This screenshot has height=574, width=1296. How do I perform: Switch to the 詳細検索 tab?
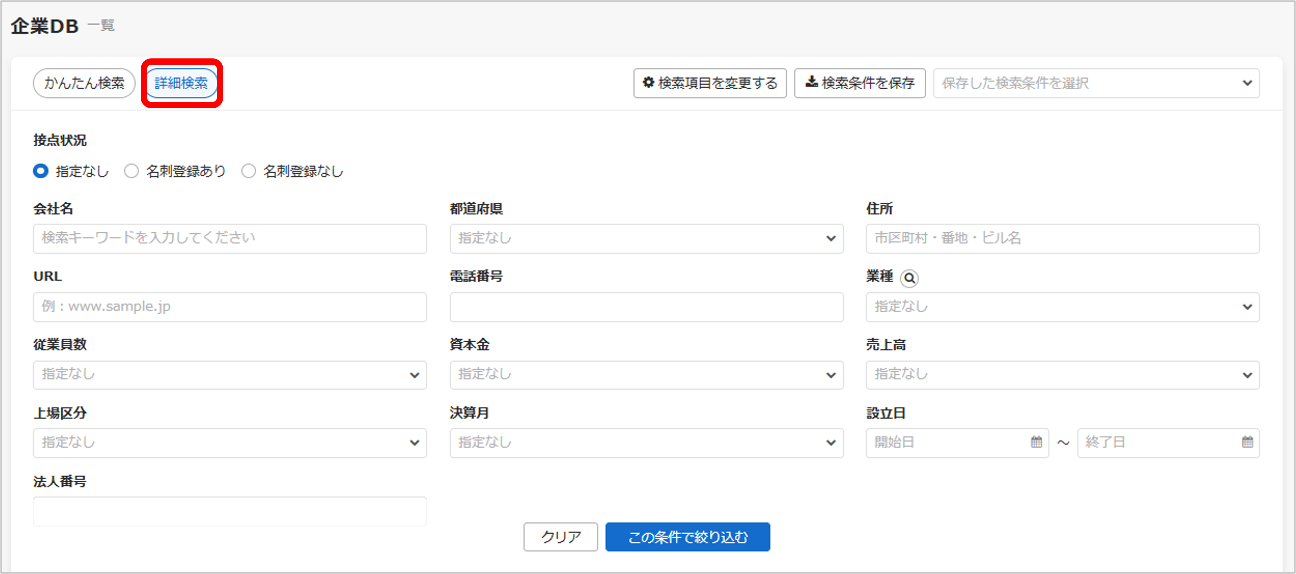tap(181, 83)
